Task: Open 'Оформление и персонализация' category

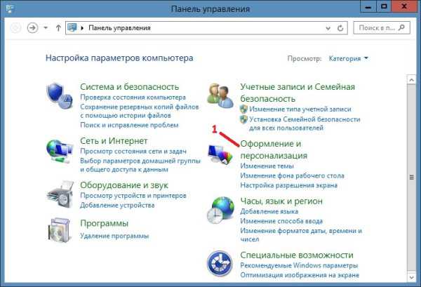Action: (274, 149)
